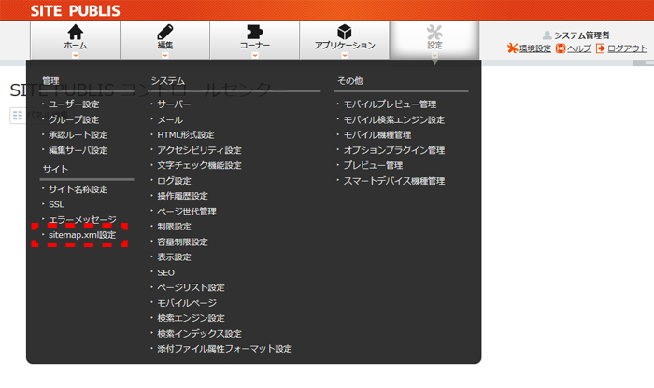Open the 環境設定 link
Image resolution: width=654 pixels, height=388 pixels.
pyautogui.click(x=535, y=48)
